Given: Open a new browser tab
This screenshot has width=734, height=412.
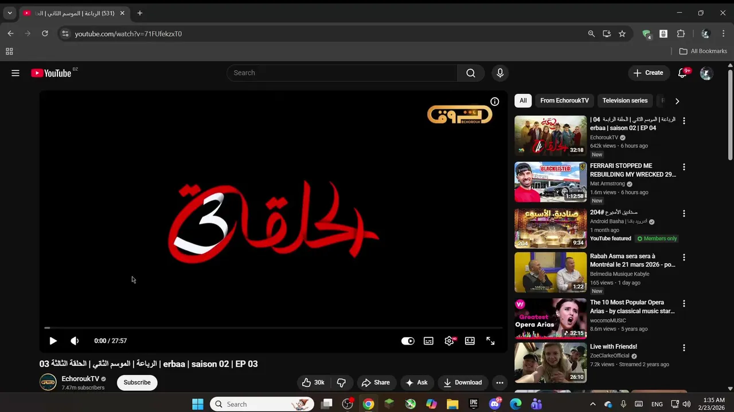Looking at the screenshot, I should coord(140,13).
